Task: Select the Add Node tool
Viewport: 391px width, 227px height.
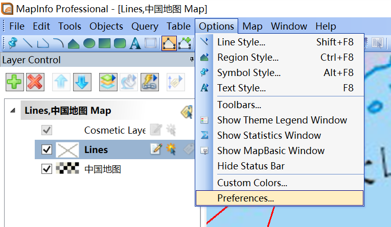Action: pos(185,43)
